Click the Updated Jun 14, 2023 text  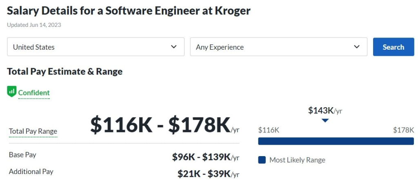coord(34,25)
